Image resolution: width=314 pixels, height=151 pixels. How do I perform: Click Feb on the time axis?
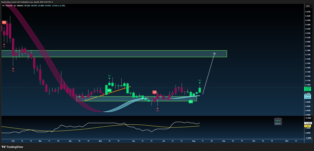[x=13, y=141]
